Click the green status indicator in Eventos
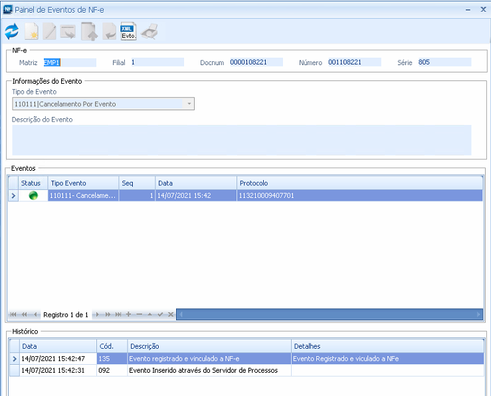491x396 pixels. pyautogui.click(x=33, y=195)
